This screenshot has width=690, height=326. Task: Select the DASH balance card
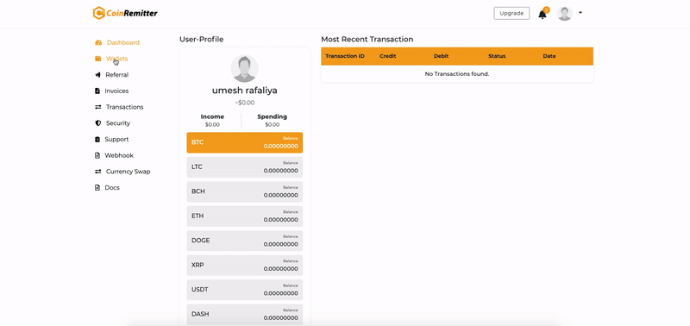[245, 314]
